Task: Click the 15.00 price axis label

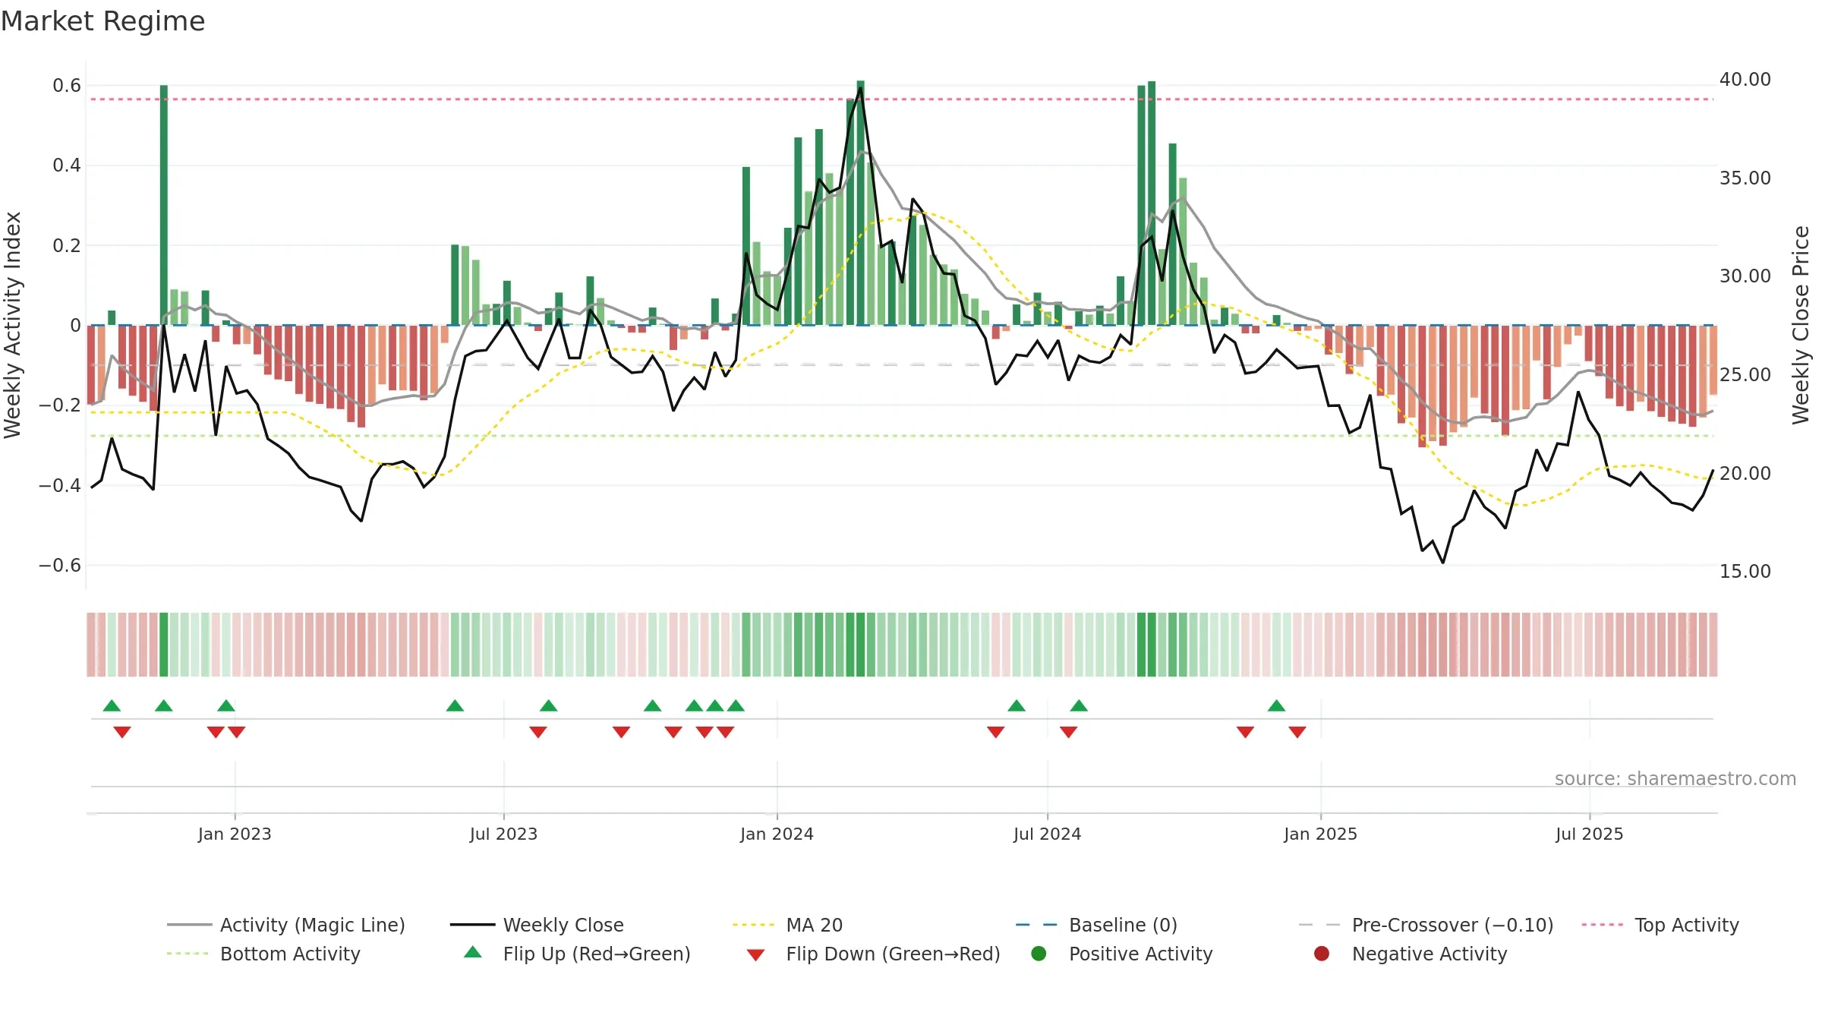Action: pos(1745,571)
